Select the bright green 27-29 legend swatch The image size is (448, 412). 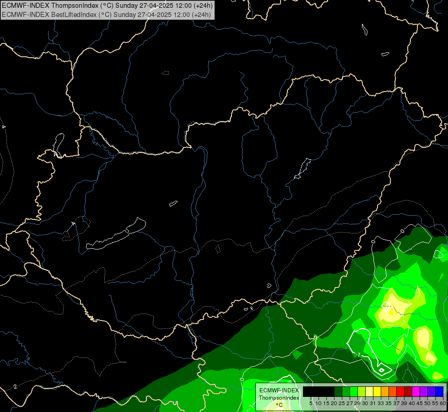pos(354,391)
